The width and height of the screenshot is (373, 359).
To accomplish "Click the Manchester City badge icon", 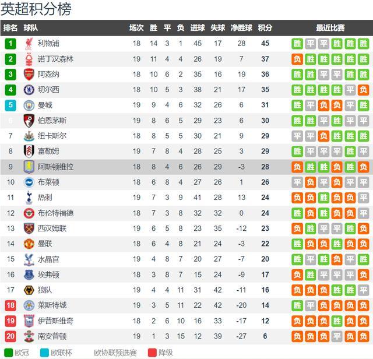I will tap(29, 105).
